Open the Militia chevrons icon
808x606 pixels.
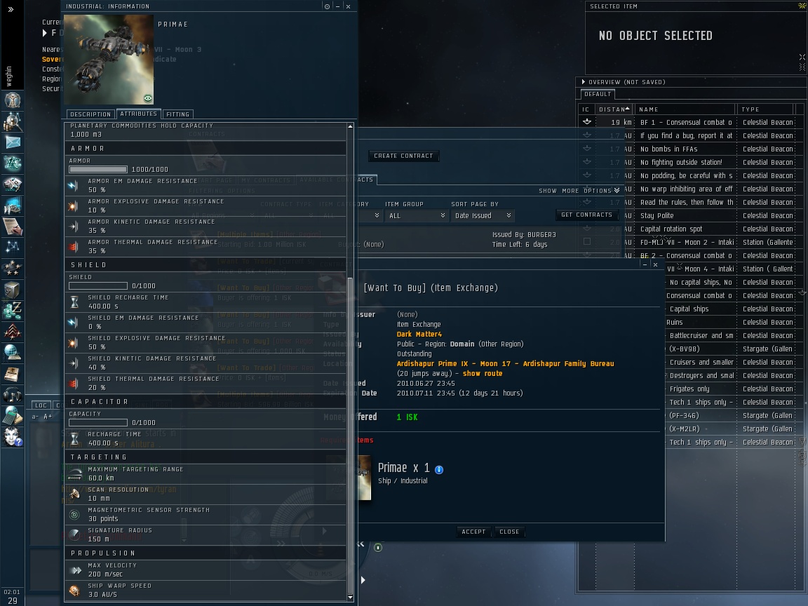pos(13,332)
